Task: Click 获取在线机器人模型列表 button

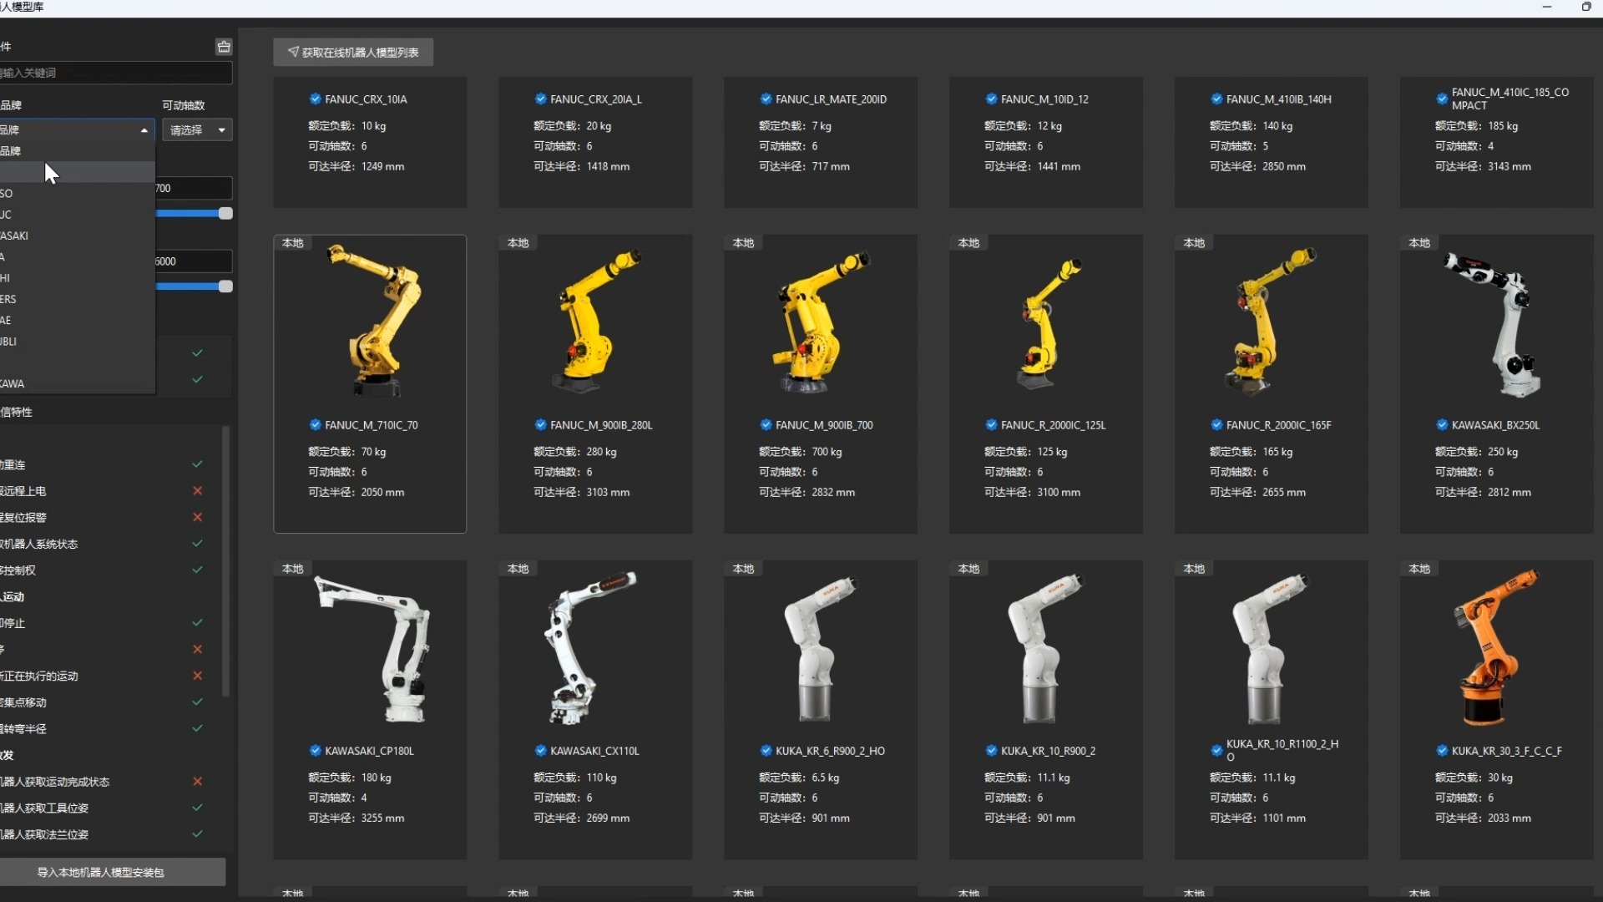Action: pyautogui.click(x=353, y=52)
